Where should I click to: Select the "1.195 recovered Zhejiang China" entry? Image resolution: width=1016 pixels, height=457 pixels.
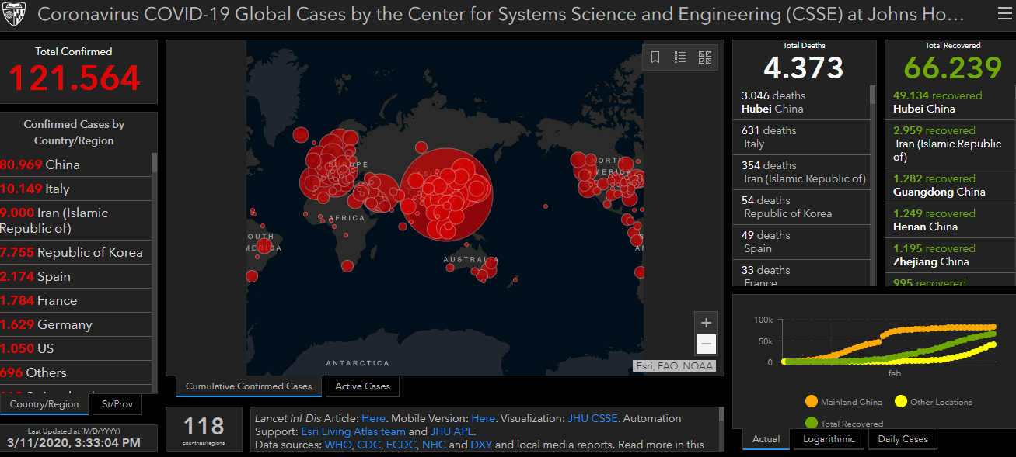950,255
